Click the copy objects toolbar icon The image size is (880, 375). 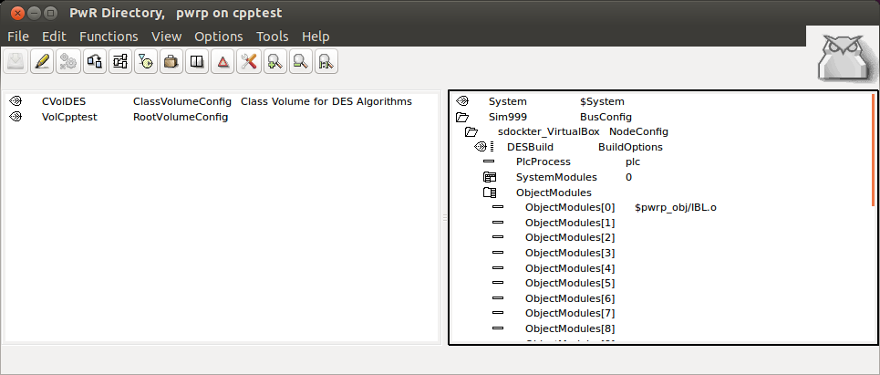coord(94,61)
